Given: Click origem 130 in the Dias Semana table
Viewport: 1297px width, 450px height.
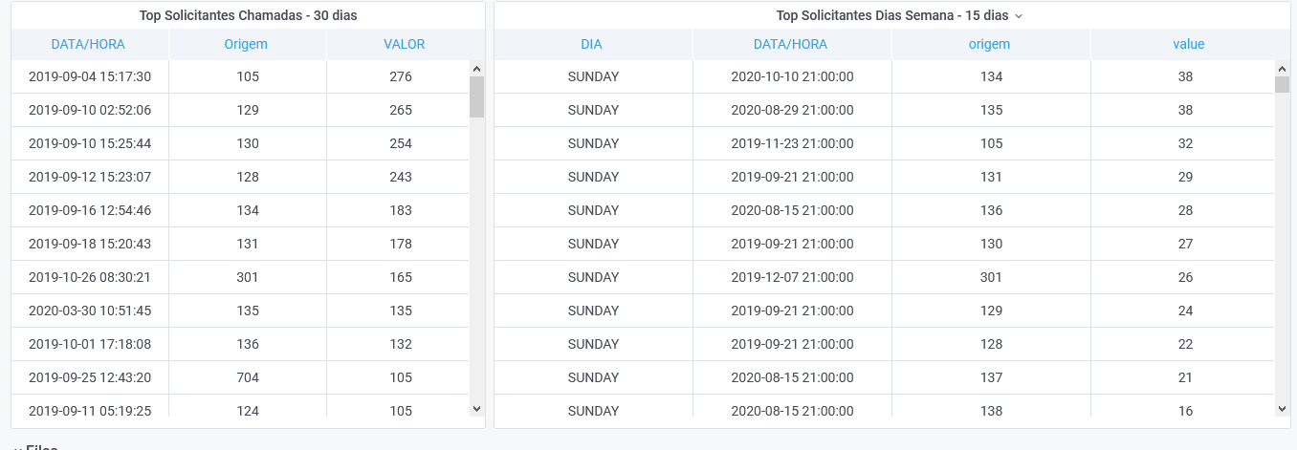Looking at the screenshot, I should 991,244.
